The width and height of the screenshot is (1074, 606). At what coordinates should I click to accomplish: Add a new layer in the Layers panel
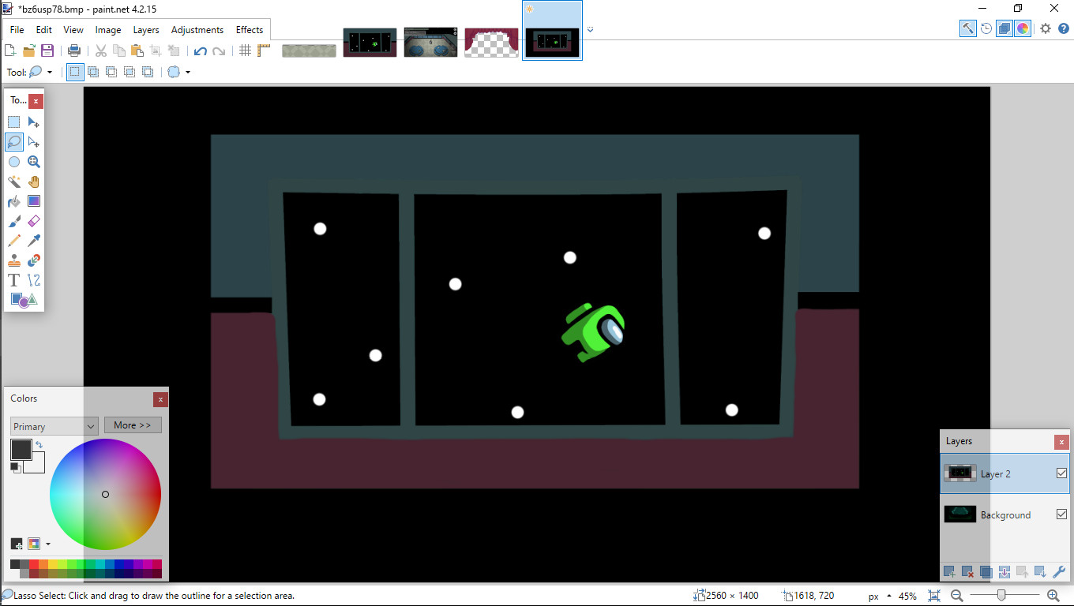(x=948, y=571)
